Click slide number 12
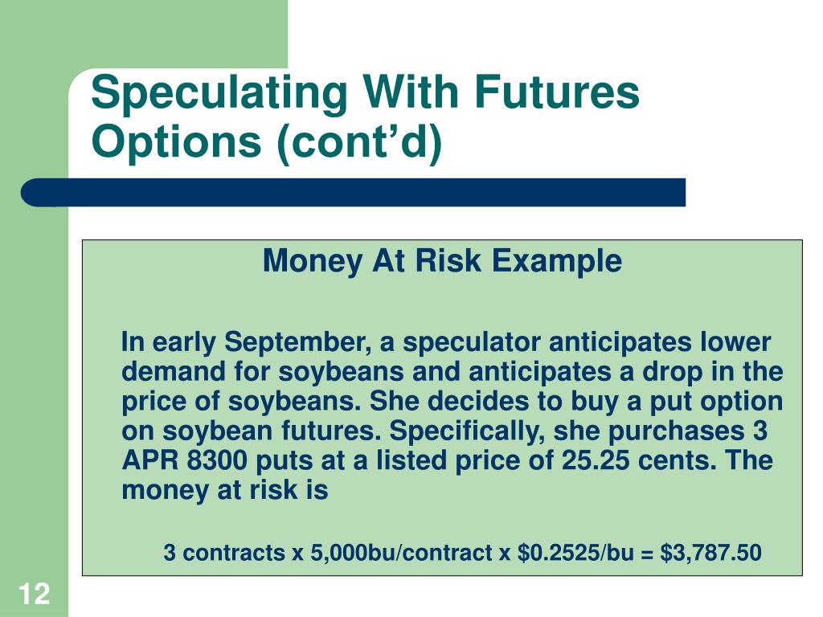Viewport: 823px width, 617px height. (34, 595)
